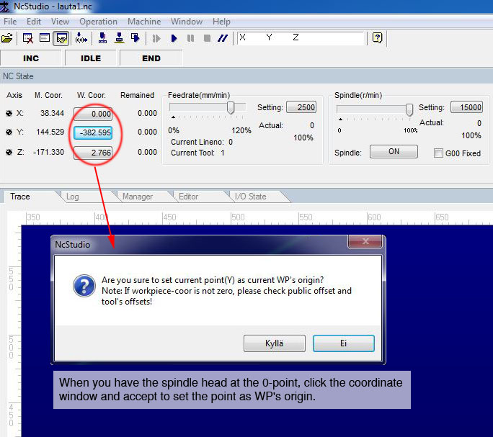Start machining with the play icon

tap(174, 38)
